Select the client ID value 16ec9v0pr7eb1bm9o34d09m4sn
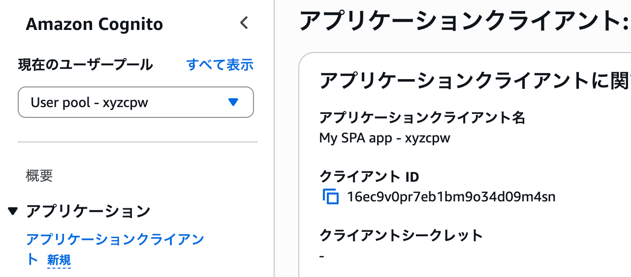Screen dimensions: 631x277 click(x=451, y=197)
